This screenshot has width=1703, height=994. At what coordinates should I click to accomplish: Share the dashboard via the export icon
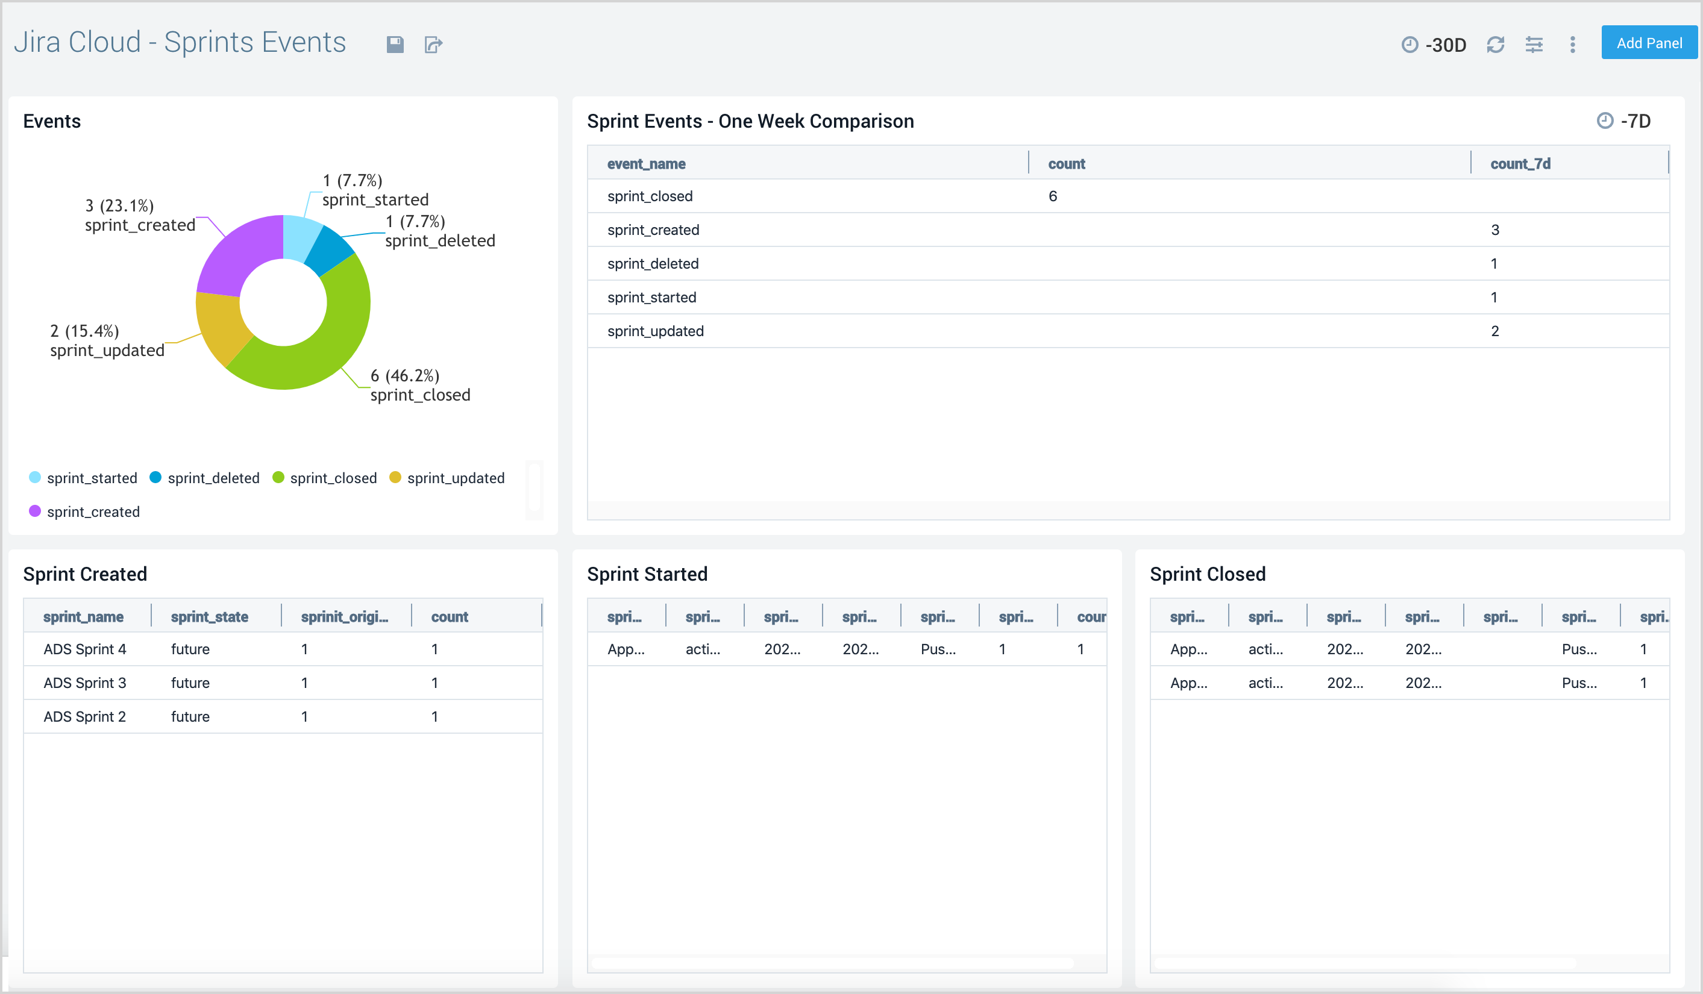pyautogui.click(x=433, y=43)
